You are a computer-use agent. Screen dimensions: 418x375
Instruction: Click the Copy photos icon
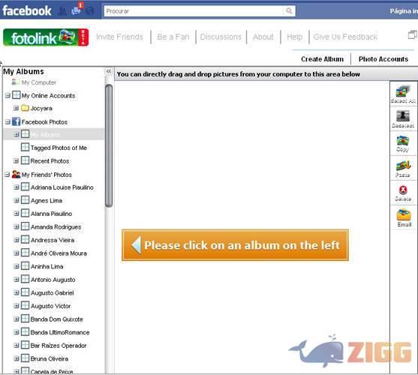402,141
